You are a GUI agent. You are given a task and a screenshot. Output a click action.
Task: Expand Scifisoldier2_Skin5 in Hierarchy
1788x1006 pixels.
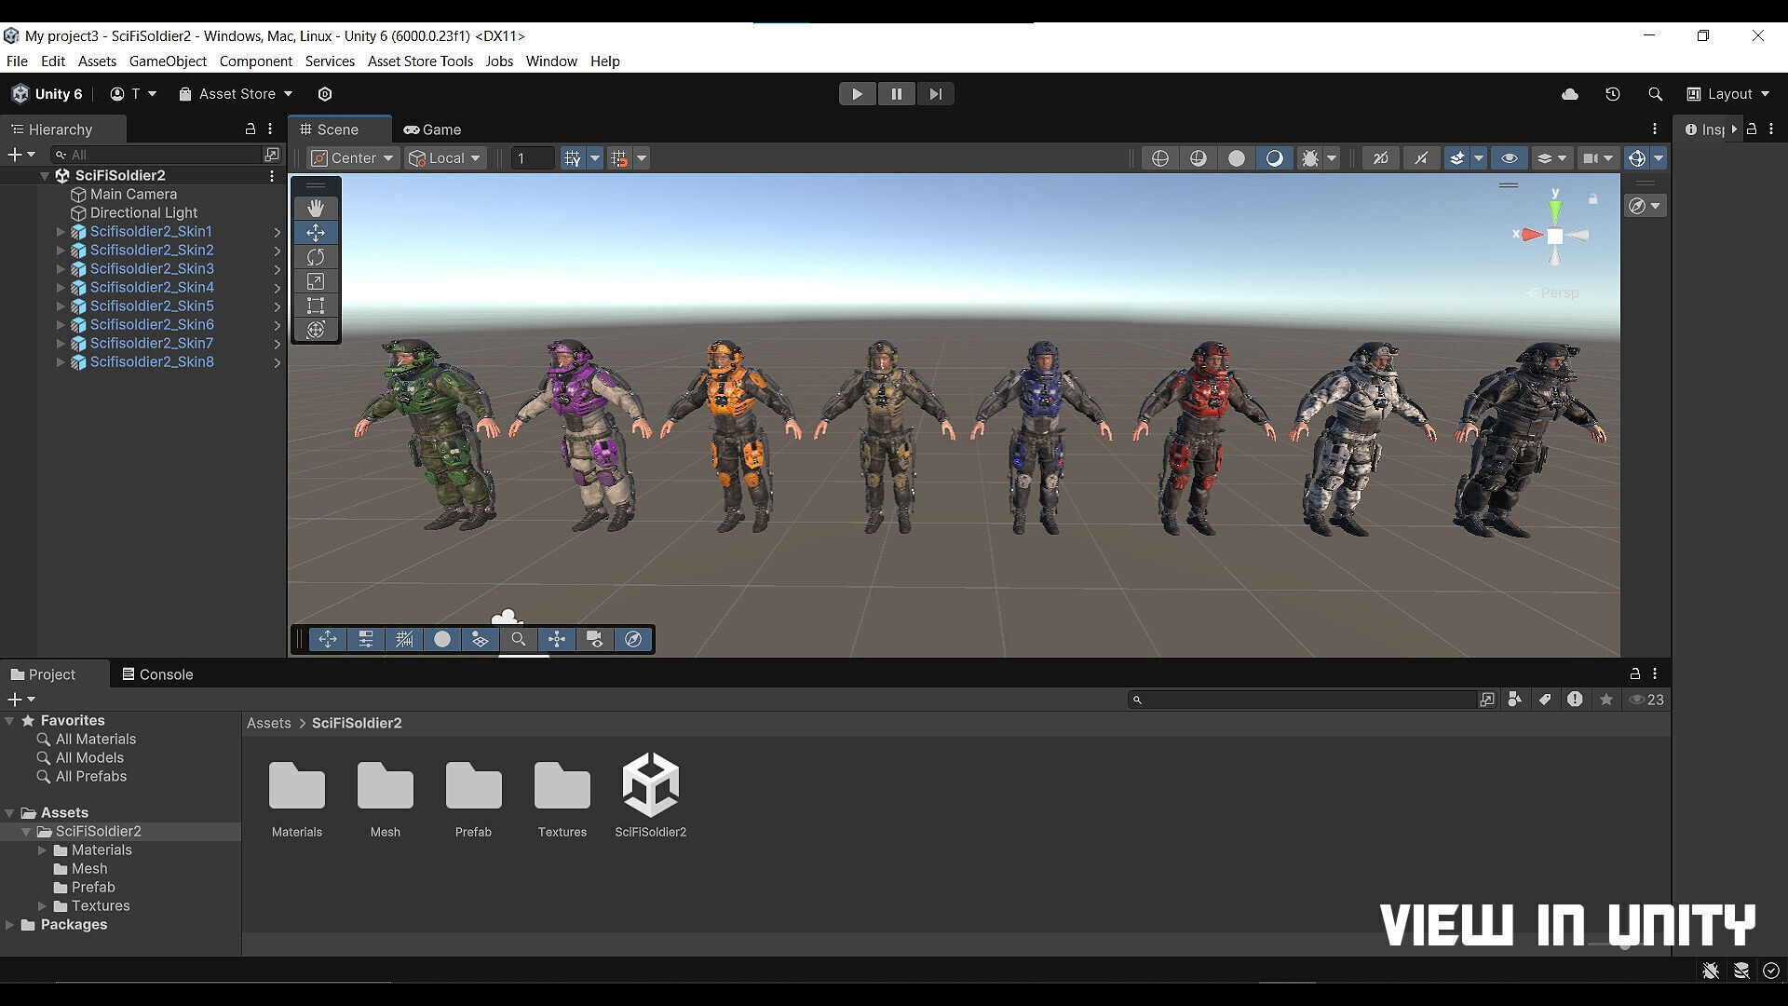61,306
